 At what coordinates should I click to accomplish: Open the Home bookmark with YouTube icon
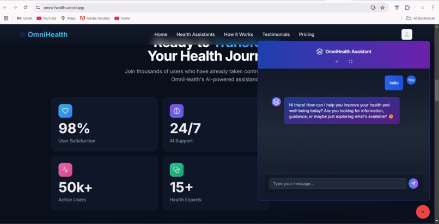[x=122, y=18]
